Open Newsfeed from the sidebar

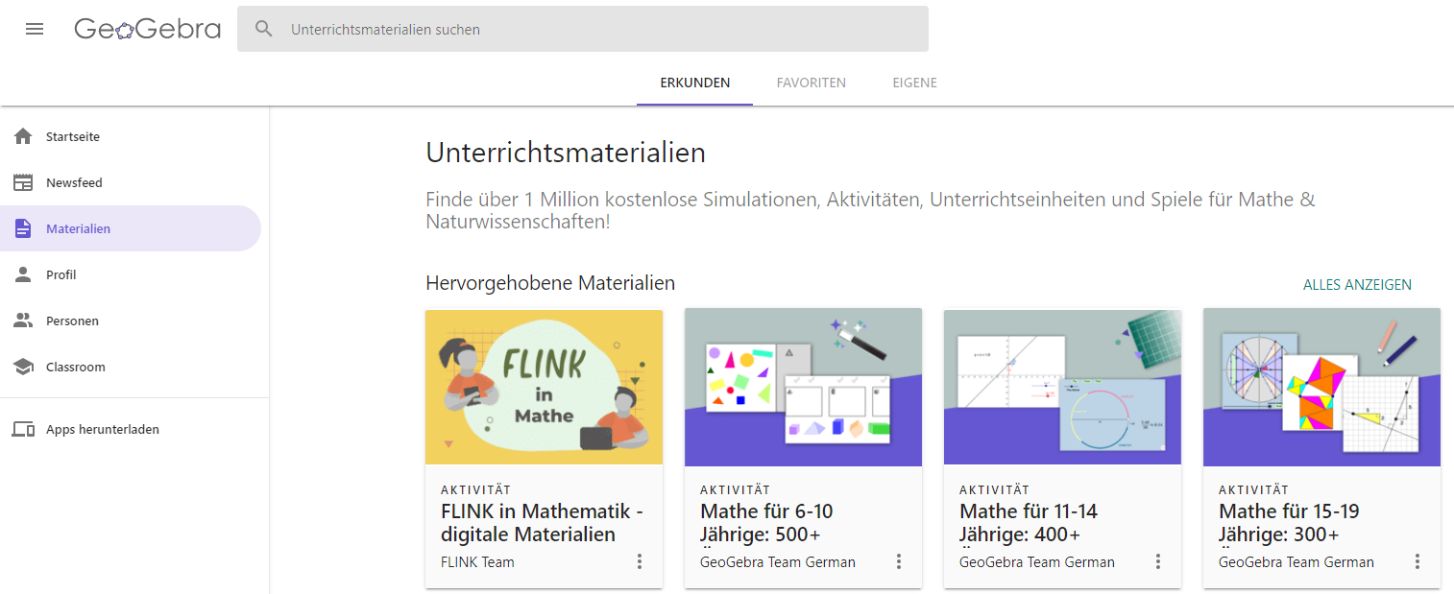131,182
